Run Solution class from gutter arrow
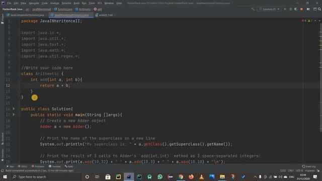The height and width of the screenshot is (181, 322). [x=14, y=109]
